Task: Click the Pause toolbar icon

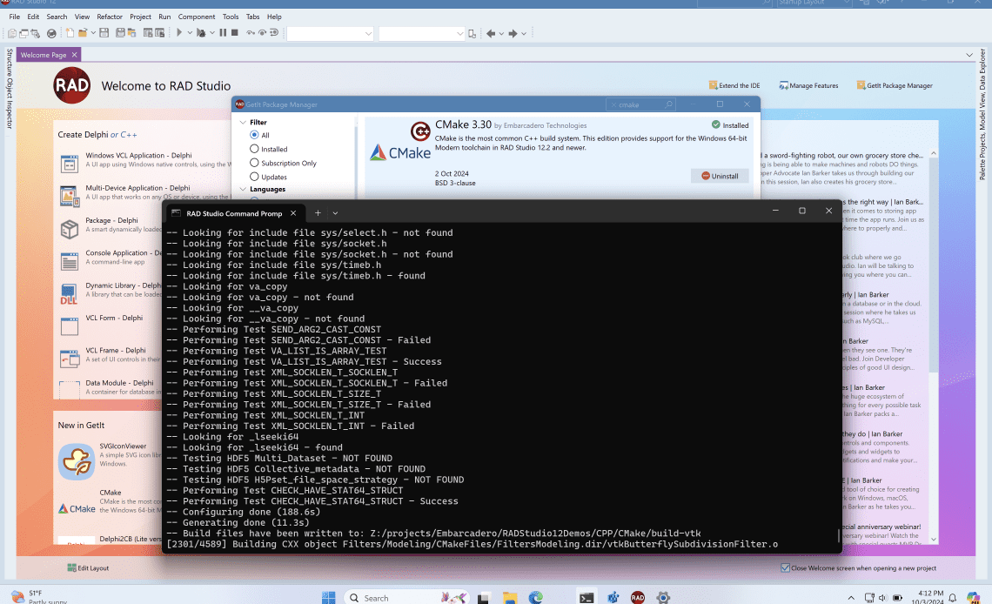Action: (x=223, y=33)
